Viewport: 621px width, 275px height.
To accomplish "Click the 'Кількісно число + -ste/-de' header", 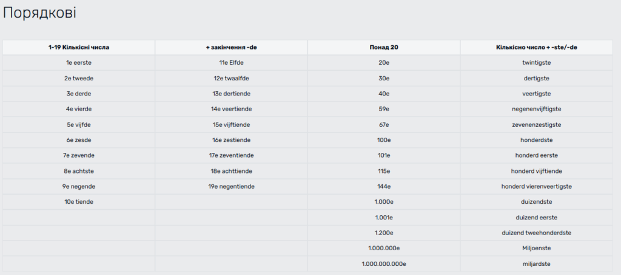I will pos(536,47).
